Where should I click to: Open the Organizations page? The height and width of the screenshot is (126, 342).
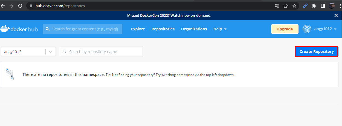point(194,29)
